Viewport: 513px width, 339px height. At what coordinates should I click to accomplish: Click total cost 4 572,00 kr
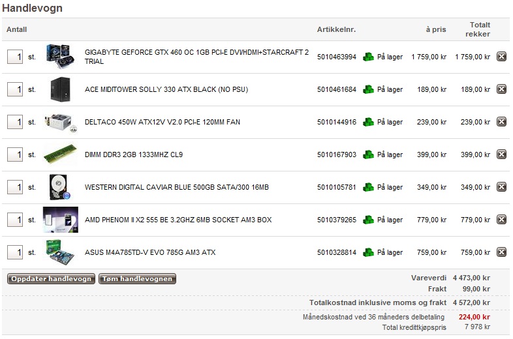tap(471, 302)
